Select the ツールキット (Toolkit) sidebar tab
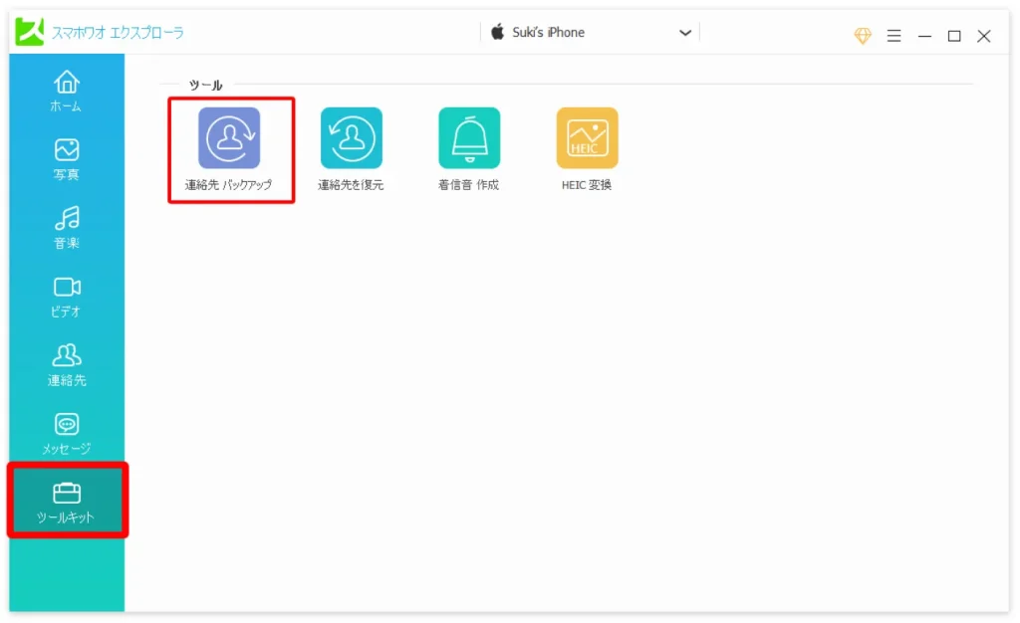Screen dimensions: 1020x623 (67, 502)
